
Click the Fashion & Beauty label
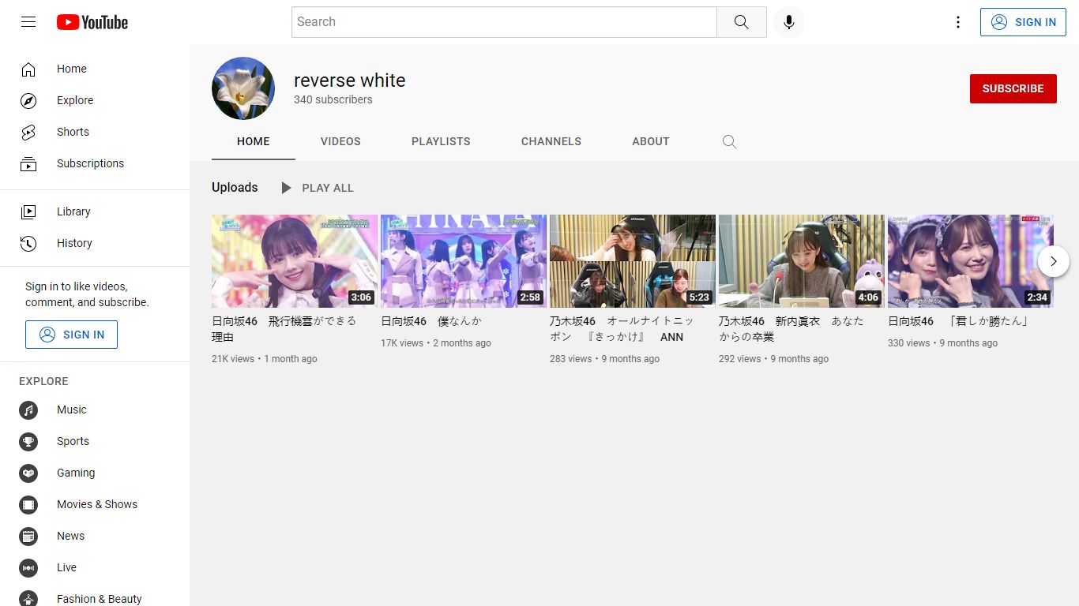(x=100, y=599)
